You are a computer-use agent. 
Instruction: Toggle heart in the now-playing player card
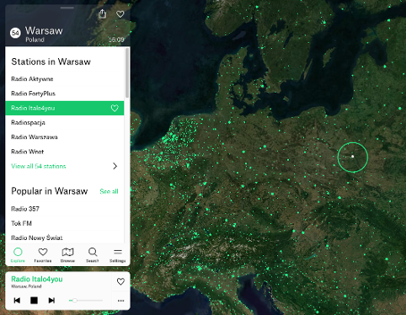[x=120, y=281]
